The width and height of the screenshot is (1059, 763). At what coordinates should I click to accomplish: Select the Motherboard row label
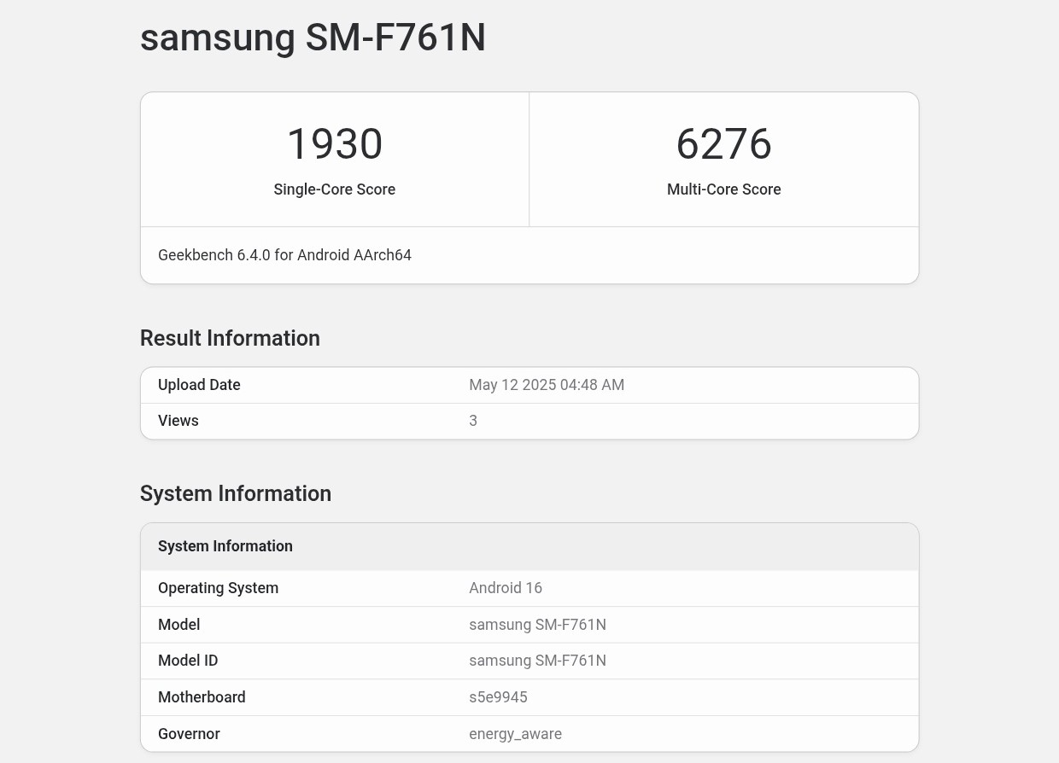pyautogui.click(x=202, y=697)
